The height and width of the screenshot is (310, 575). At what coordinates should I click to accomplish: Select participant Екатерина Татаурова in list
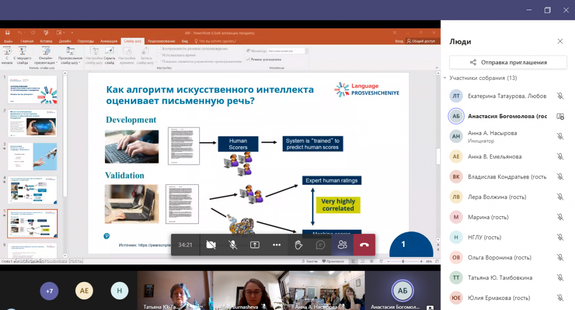507,96
